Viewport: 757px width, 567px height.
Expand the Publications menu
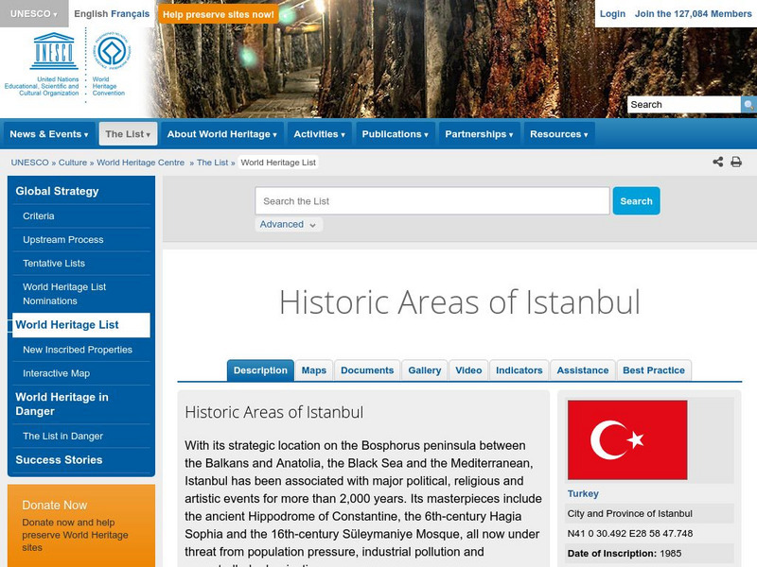coord(395,134)
